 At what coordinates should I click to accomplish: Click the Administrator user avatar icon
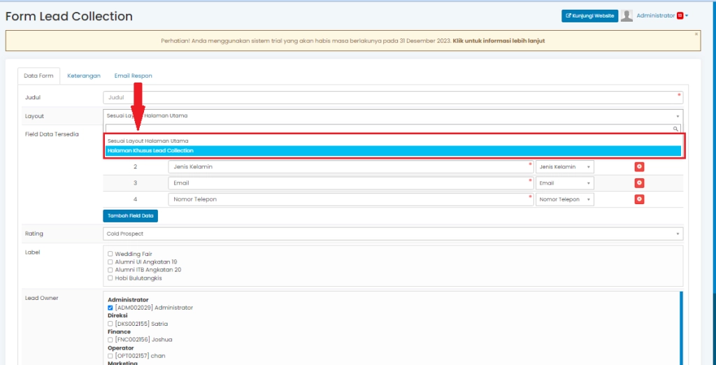point(627,15)
